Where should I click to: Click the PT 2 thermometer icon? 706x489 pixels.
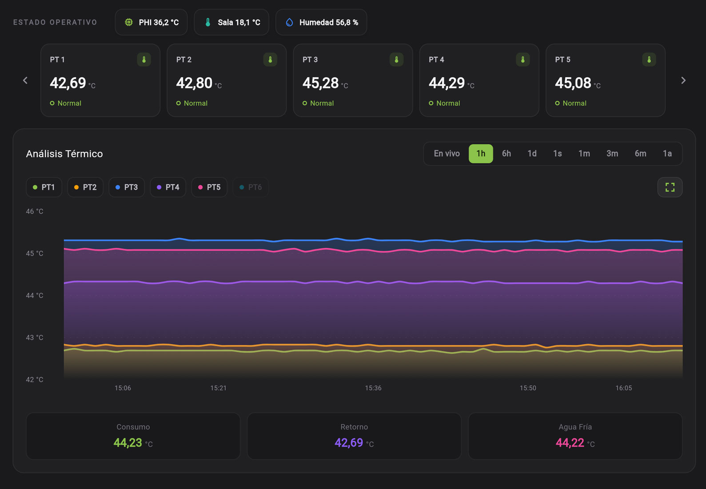(270, 60)
